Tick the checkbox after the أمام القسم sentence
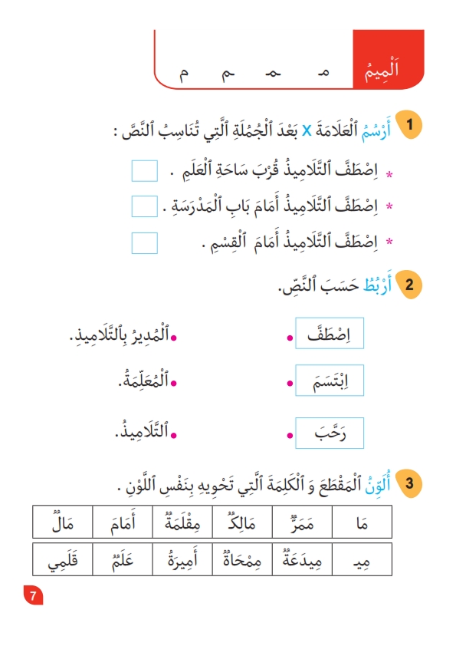 click(x=144, y=243)
